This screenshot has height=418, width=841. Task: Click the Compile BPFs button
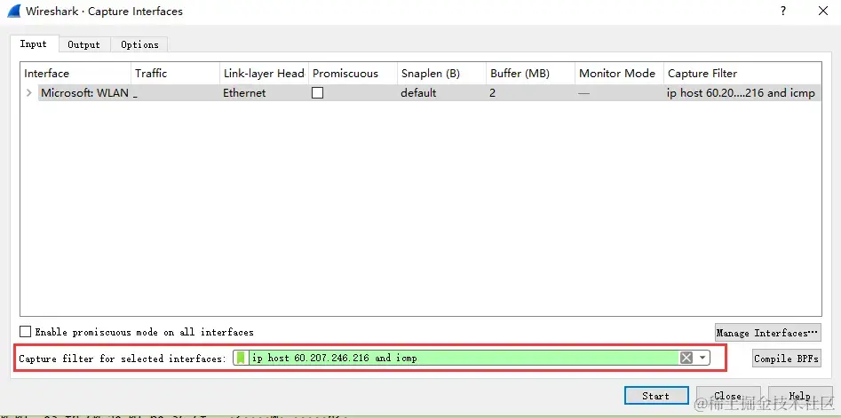(x=786, y=359)
